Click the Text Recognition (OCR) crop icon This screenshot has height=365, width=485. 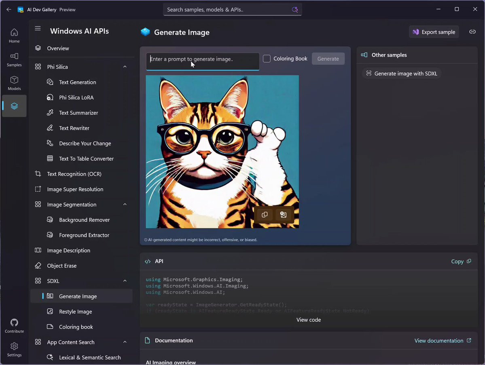[x=38, y=174]
